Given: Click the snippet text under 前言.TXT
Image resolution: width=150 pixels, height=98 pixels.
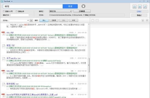Looking at the screenshot, I should pyautogui.click(x=46, y=51).
